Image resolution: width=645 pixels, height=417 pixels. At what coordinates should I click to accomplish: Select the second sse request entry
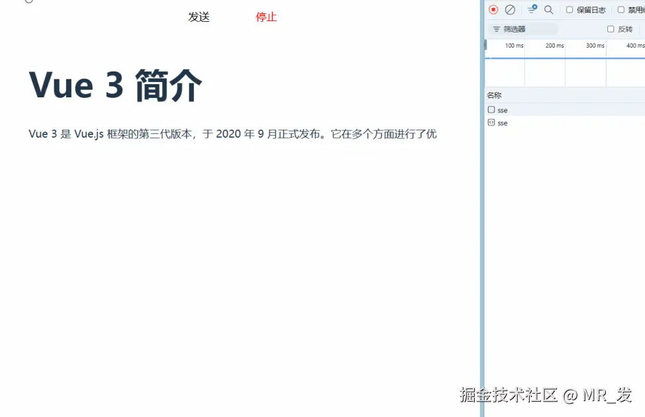coord(503,123)
